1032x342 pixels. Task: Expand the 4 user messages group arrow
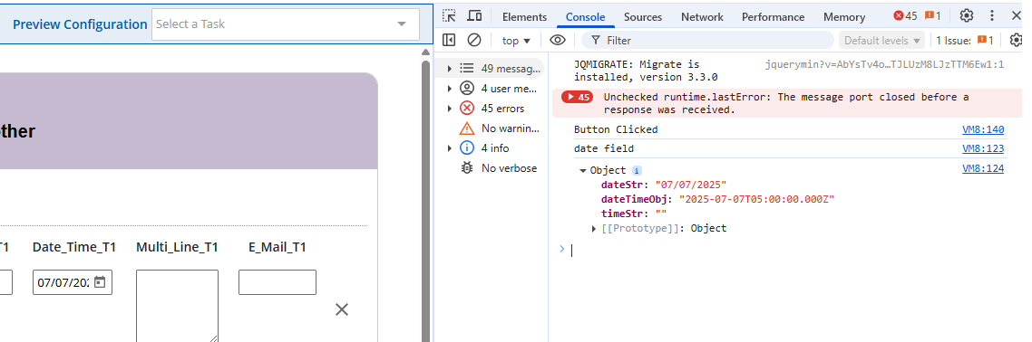point(450,88)
